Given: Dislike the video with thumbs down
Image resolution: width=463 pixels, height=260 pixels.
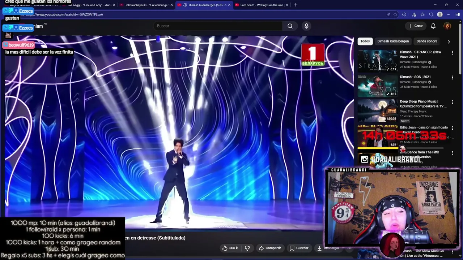Looking at the screenshot, I should 247,248.
